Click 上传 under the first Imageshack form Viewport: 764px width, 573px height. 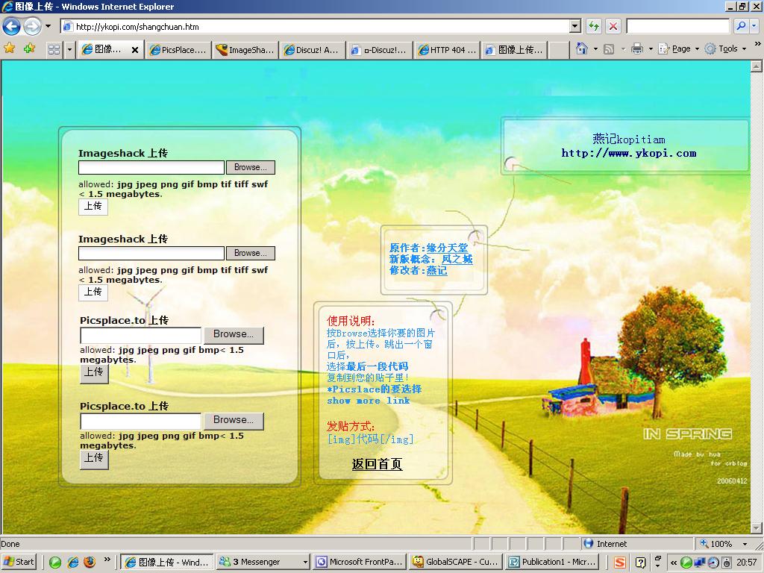(x=93, y=207)
